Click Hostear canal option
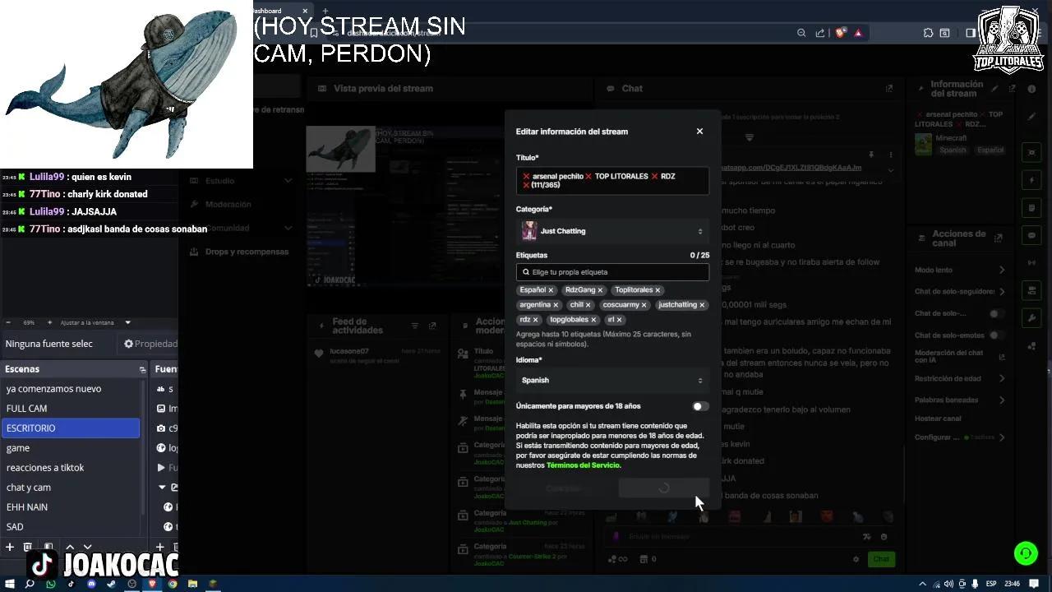The image size is (1052, 592). (938, 419)
